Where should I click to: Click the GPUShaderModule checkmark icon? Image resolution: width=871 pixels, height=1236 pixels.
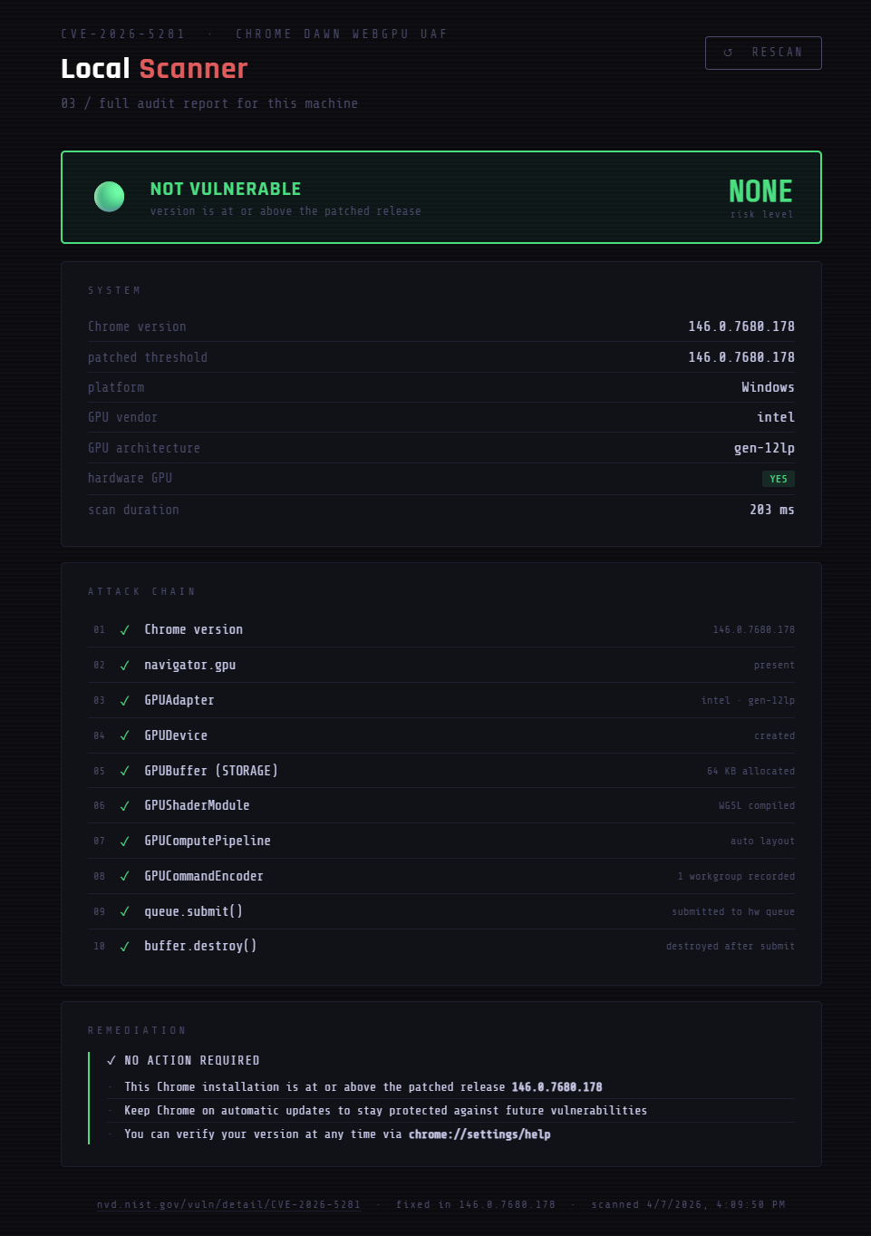point(125,806)
